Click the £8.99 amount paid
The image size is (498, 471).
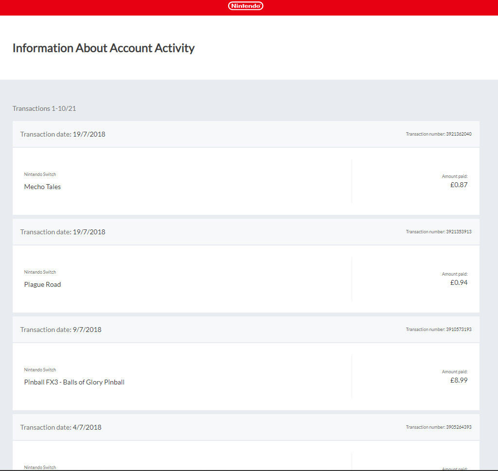[x=459, y=380]
